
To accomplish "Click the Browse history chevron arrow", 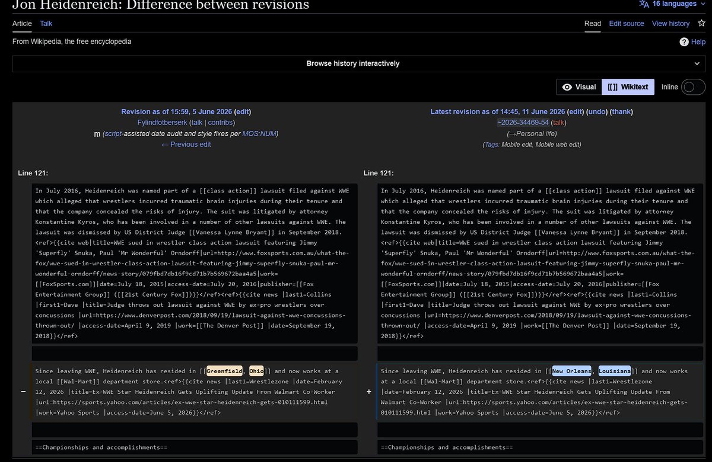I will (x=697, y=63).
